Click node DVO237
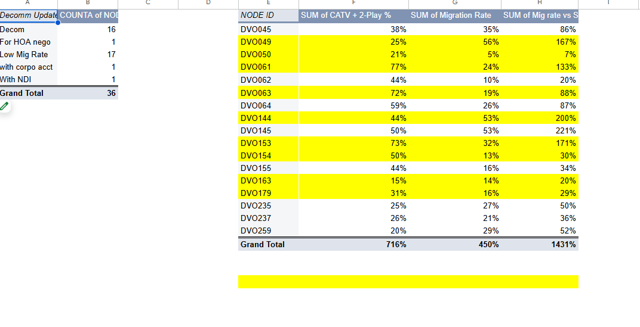The image size is (640, 327). click(256, 218)
